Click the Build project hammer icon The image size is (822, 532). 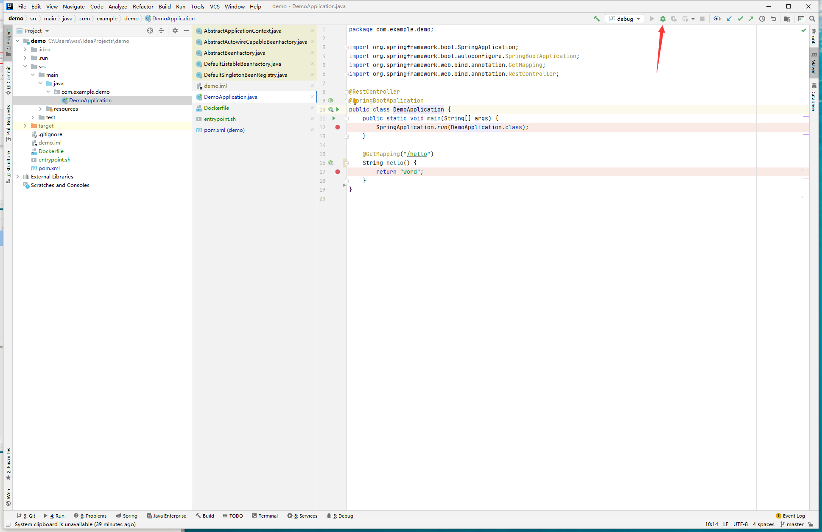595,19
